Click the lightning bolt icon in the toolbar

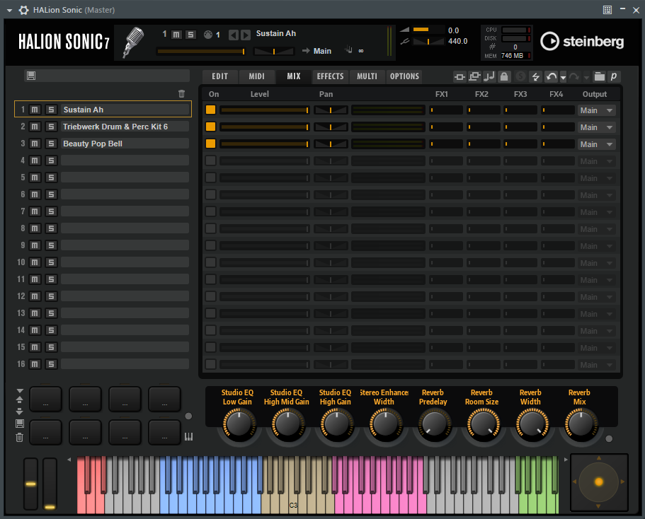click(535, 76)
